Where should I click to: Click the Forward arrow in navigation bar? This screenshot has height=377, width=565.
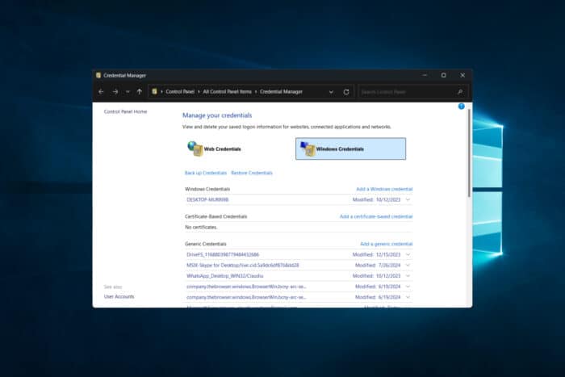(x=115, y=92)
